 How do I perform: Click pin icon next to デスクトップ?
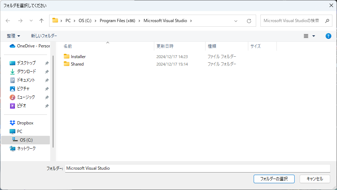47,63
